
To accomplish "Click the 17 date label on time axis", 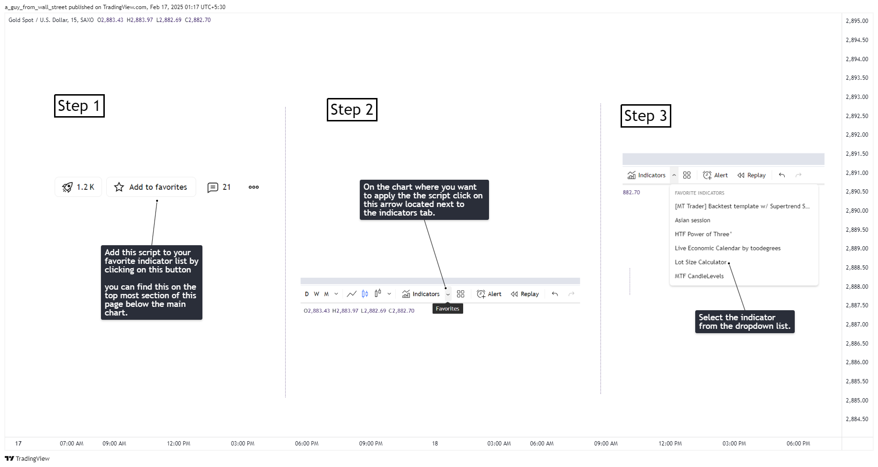I will [x=18, y=444].
